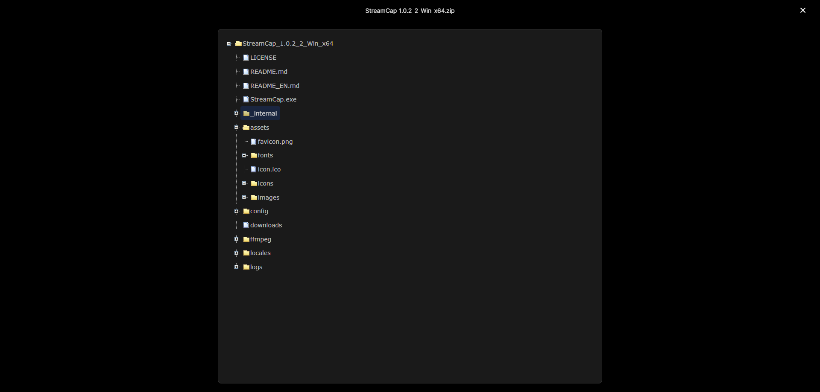Click the ffmpeg folder icon
This screenshot has height=392, width=820.
pos(246,239)
